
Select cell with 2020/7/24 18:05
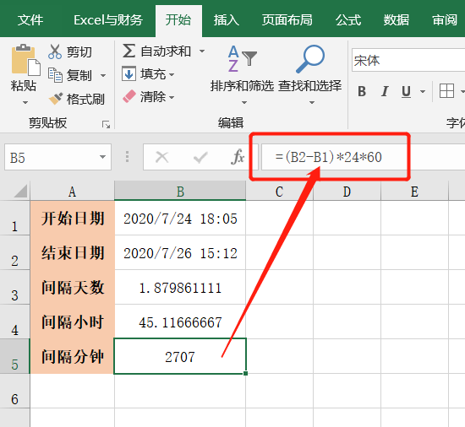pyautogui.click(x=180, y=219)
